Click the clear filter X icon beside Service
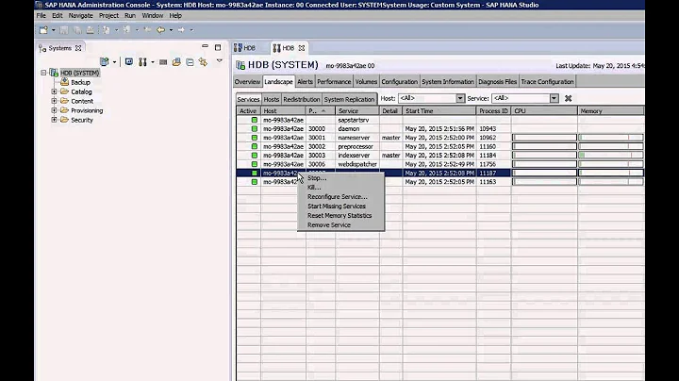The width and height of the screenshot is (679, 381). (568, 99)
